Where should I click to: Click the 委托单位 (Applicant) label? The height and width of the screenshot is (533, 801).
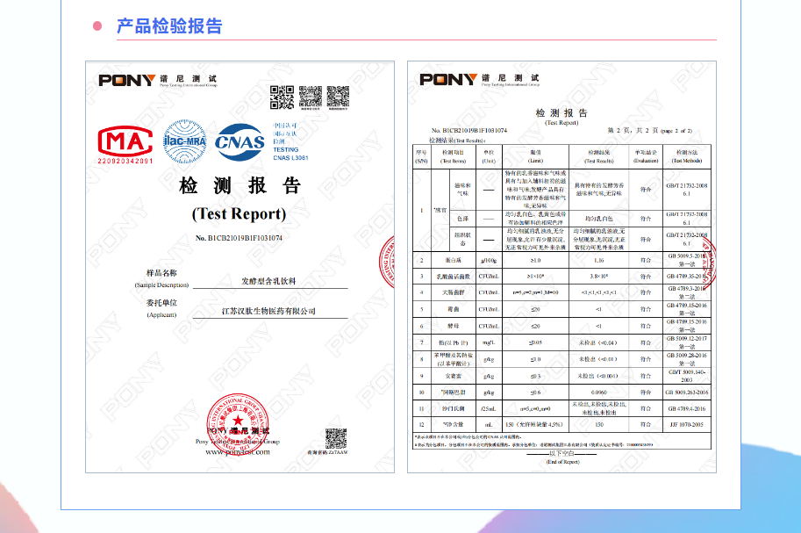[161, 308]
